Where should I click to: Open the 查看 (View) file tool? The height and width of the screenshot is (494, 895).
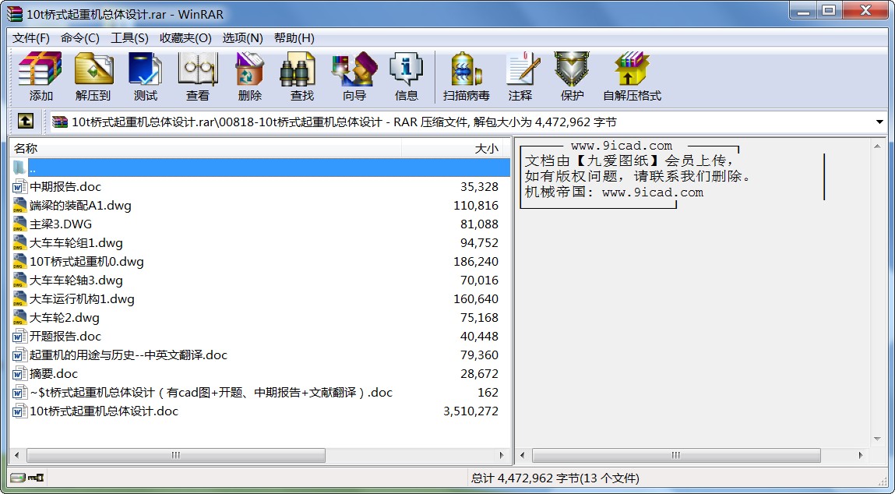pos(197,76)
